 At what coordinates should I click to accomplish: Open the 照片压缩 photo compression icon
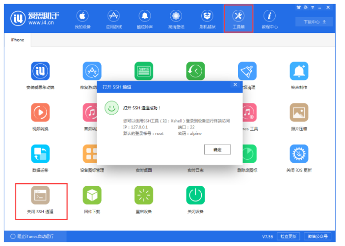point(299,112)
